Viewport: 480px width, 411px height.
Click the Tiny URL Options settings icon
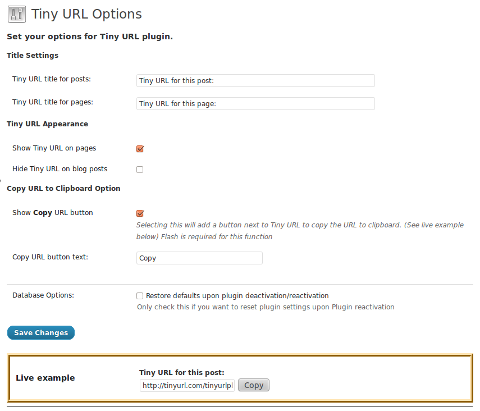[x=17, y=15]
